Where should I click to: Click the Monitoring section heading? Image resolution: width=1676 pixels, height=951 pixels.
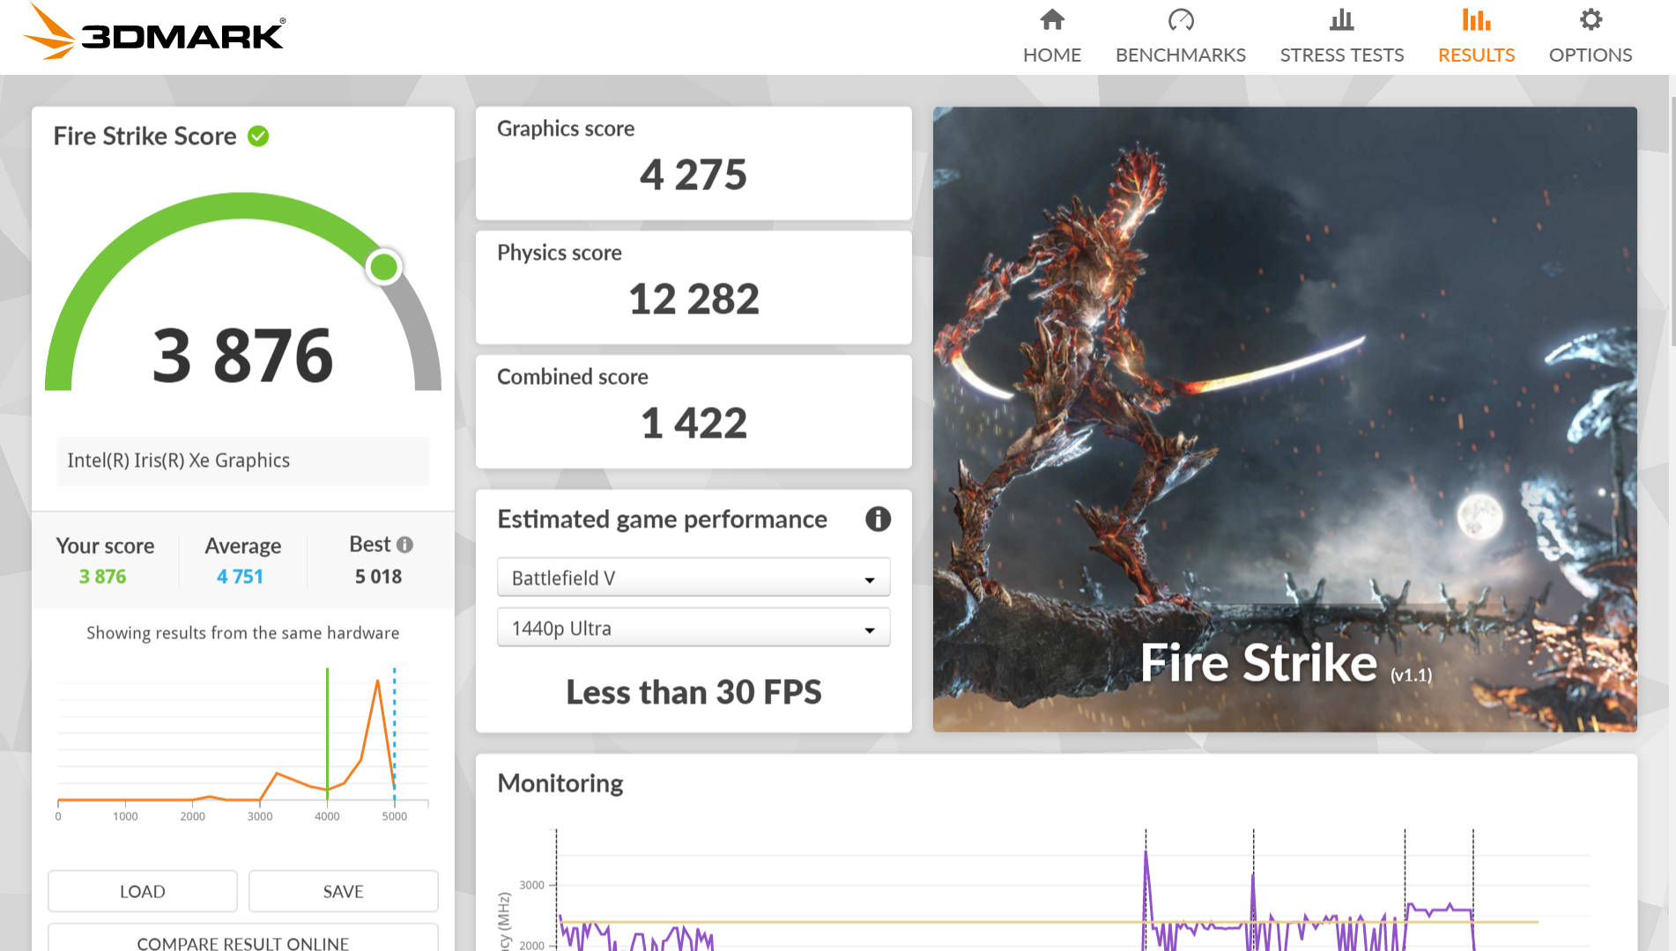(x=560, y=783)
